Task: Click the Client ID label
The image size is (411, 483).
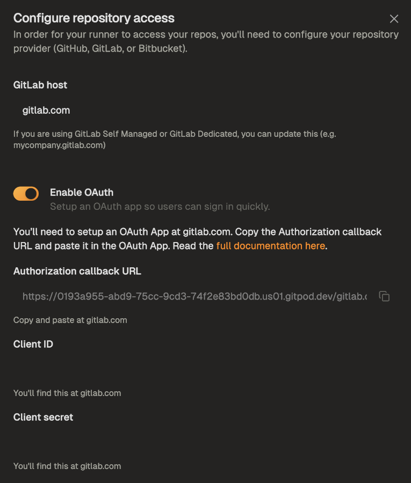Action: click(x=33, y=344)
